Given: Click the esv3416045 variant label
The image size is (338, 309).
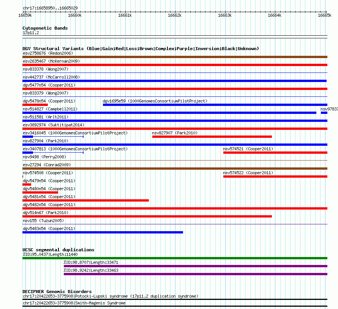Looking at the screenshot, I should [x=75, y=133].
